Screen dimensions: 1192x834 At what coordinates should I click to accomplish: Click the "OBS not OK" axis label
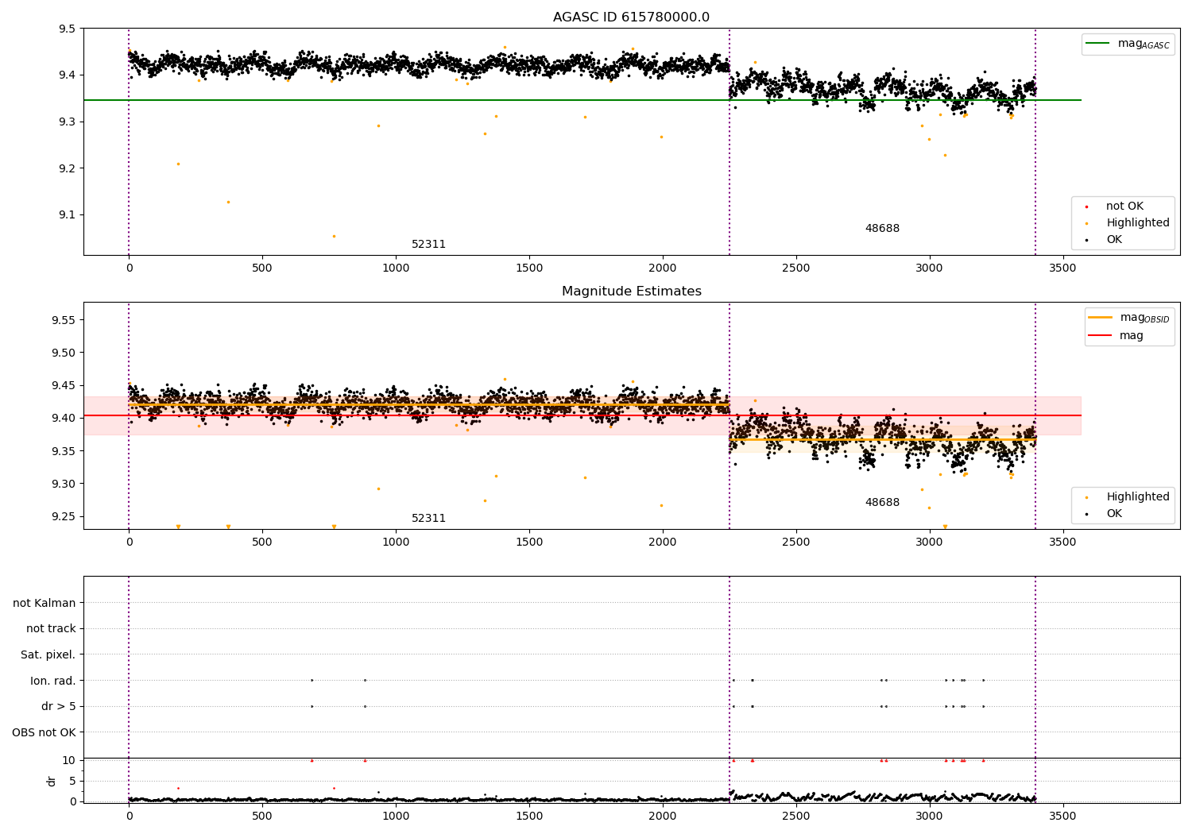click(45, 732)
